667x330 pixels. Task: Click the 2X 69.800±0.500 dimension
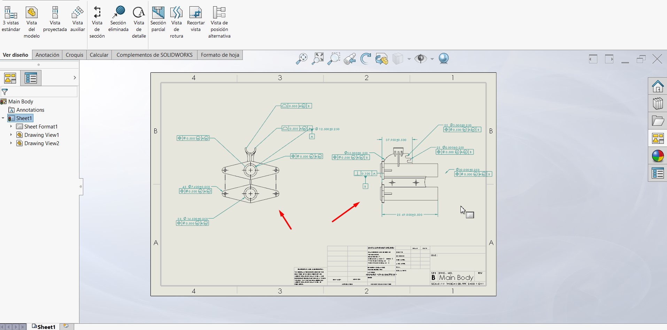410,215
